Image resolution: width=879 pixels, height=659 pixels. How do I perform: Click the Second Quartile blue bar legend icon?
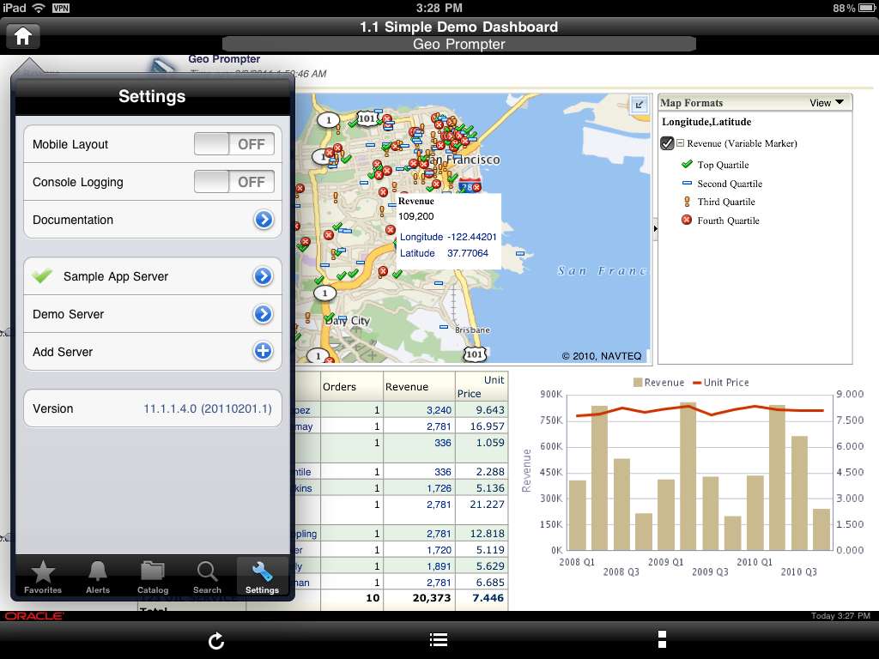687,184
